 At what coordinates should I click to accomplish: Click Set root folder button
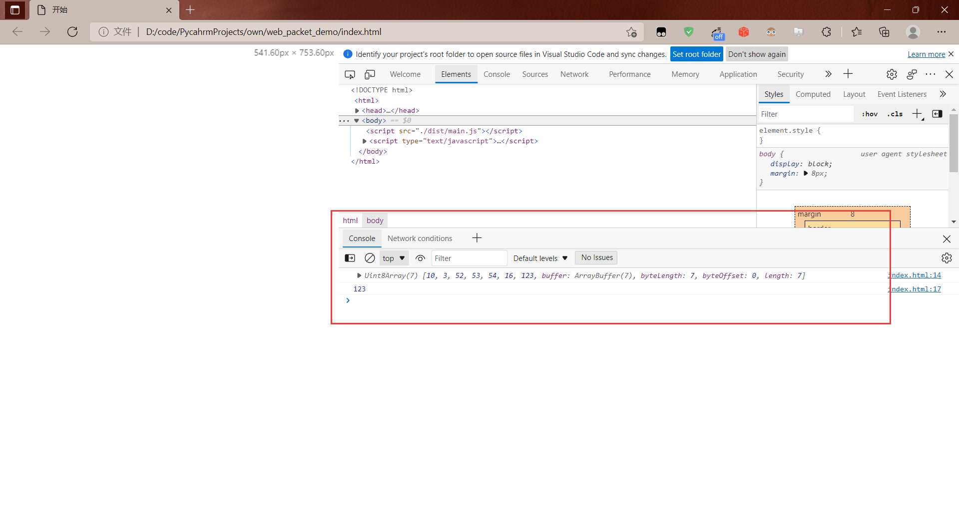696,54
